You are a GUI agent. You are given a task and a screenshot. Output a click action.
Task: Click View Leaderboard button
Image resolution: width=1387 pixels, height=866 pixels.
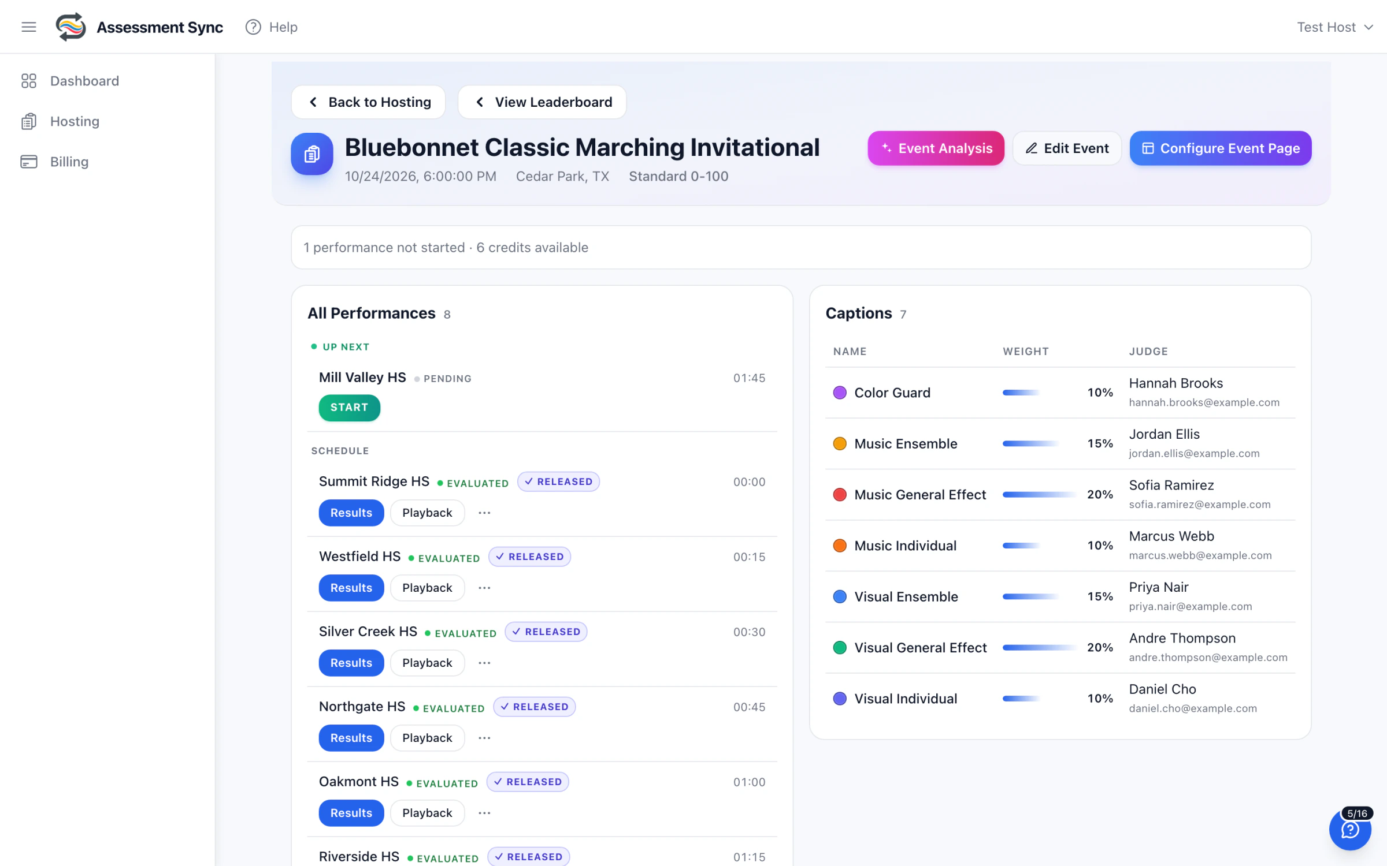pyautogui.click(x=542, y=102)
